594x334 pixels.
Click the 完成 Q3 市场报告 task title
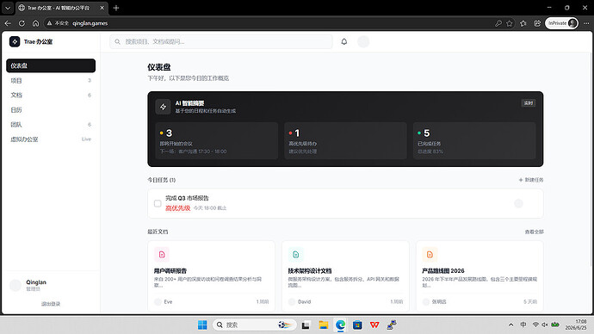tap(187, 198)
